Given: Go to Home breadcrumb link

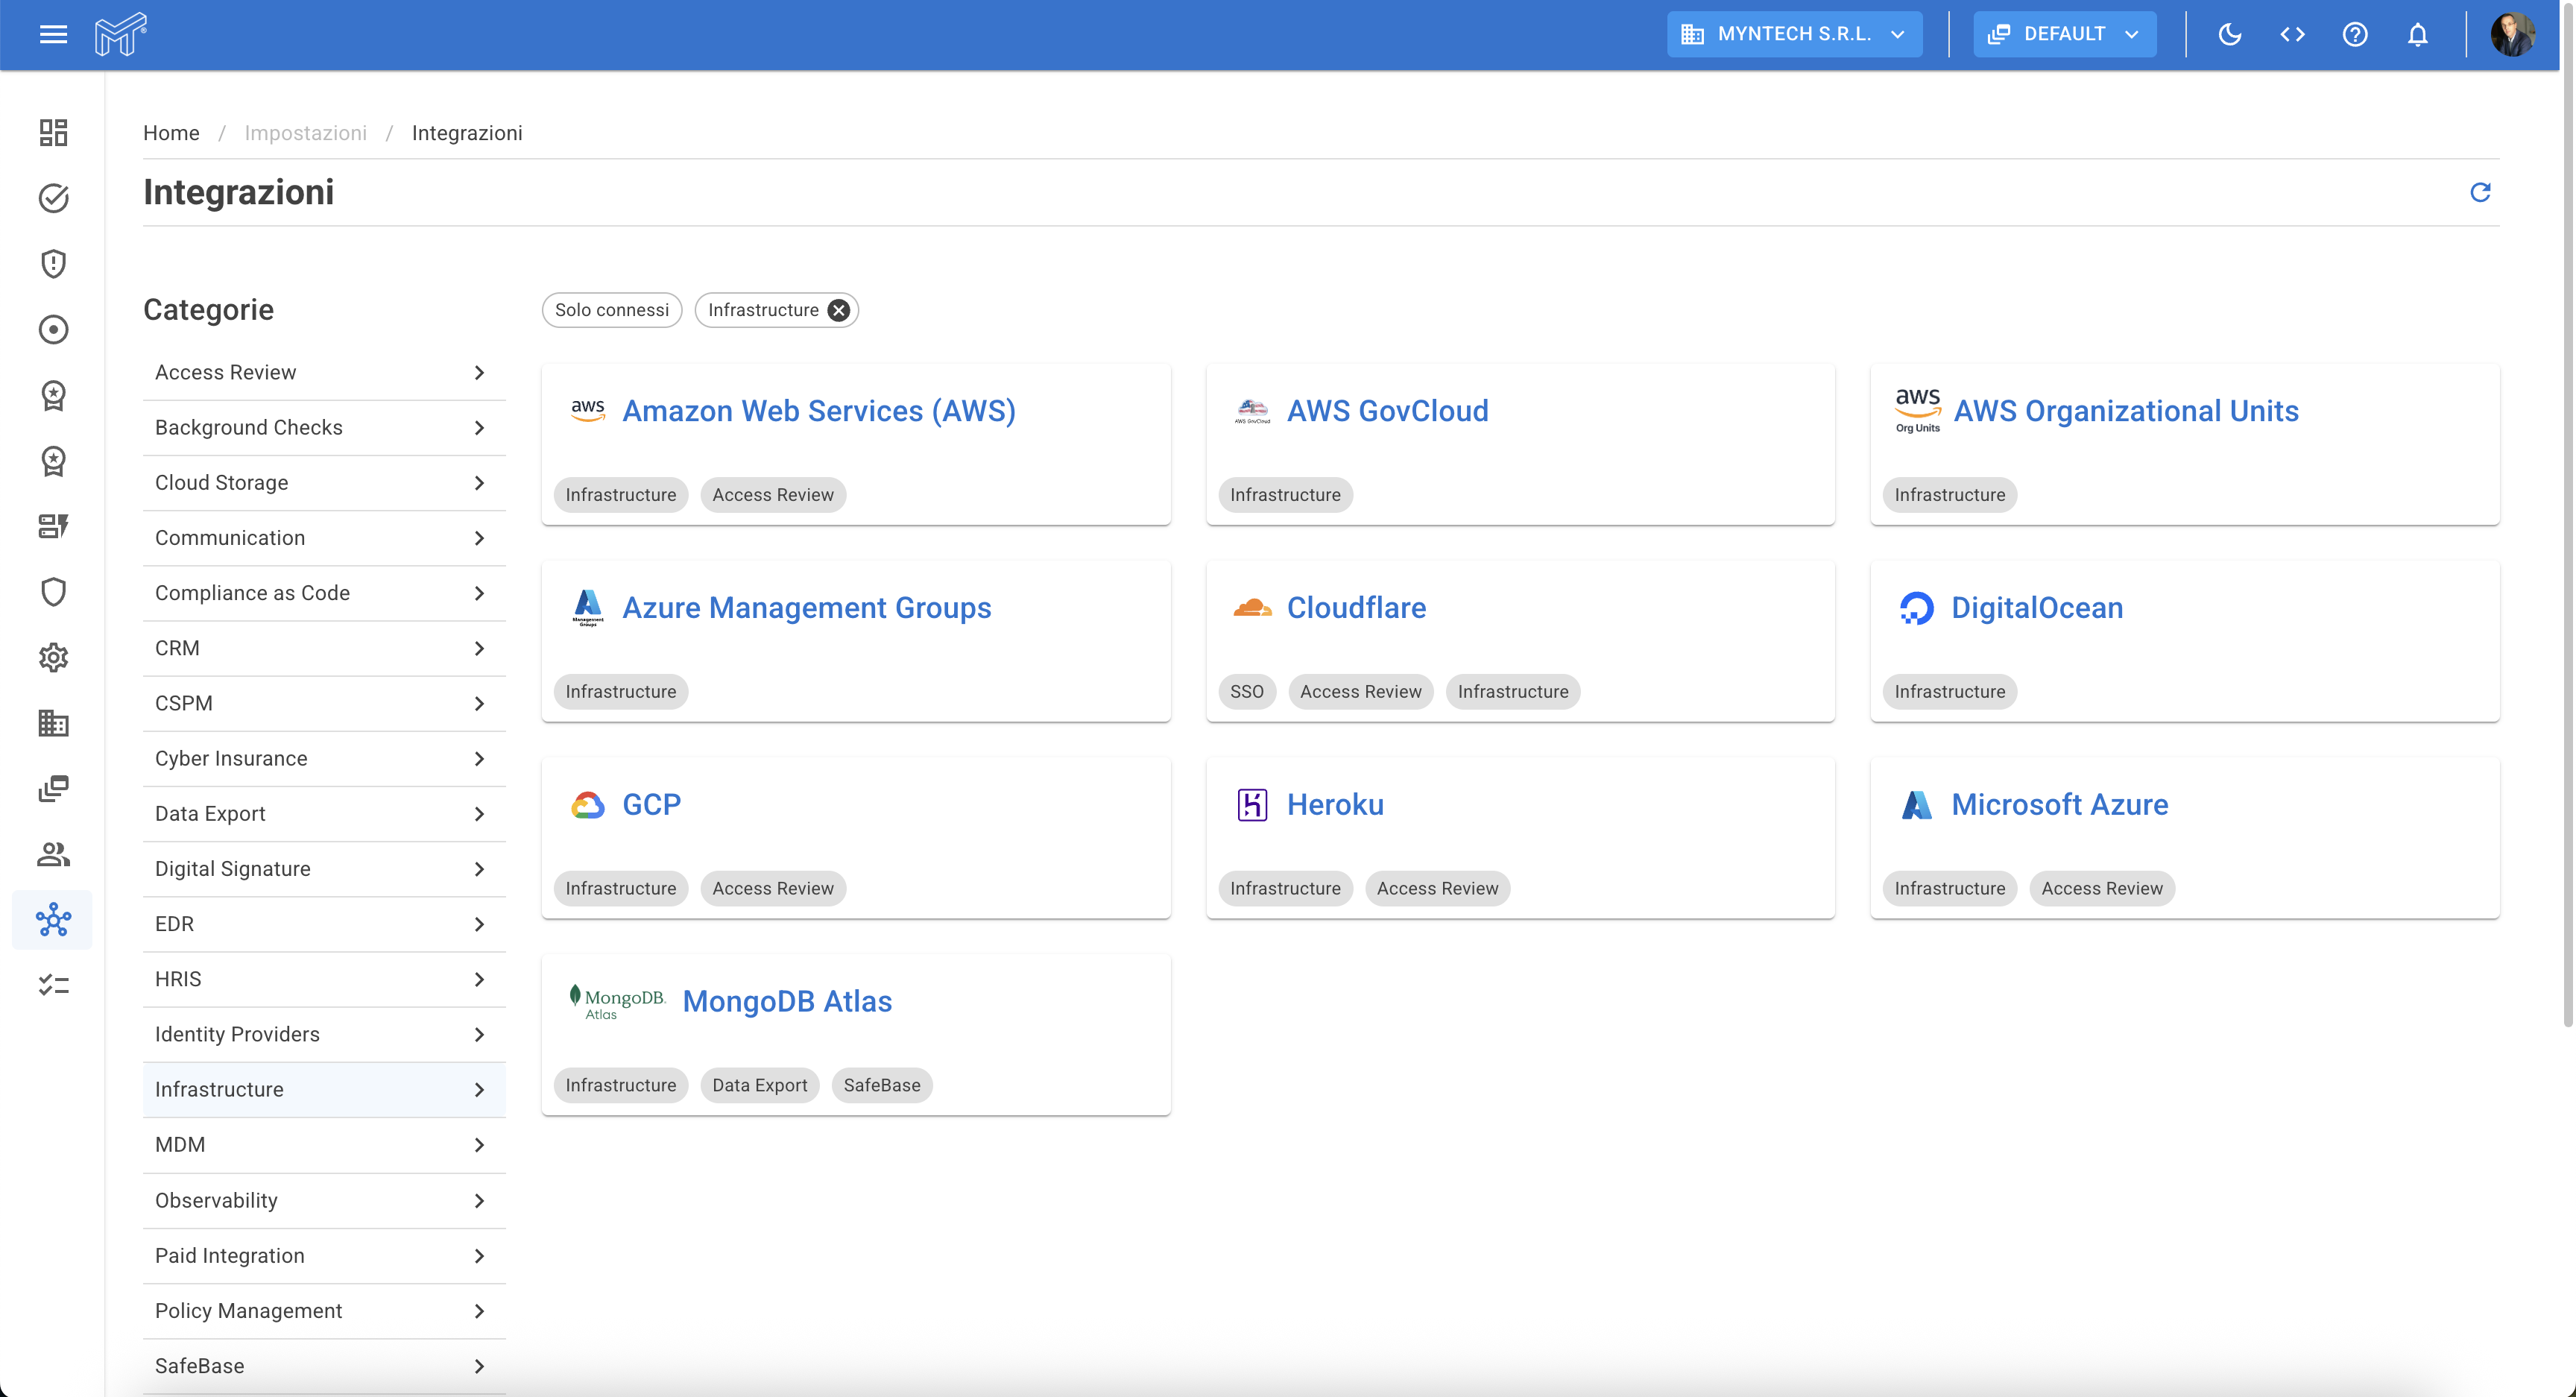Looking at the screenshot, I should click(171, 133).
